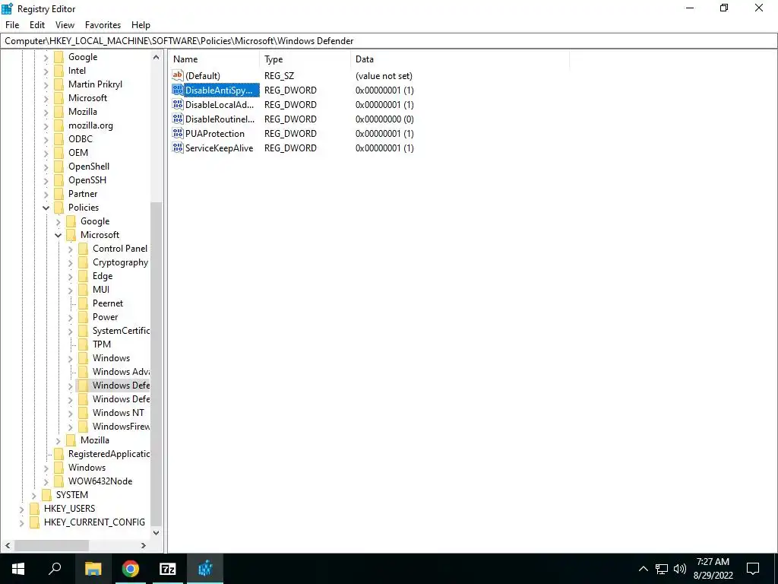Select the HKEY_USERS folder icon
This screenshot has height=584, width=778.
click(35, 509)
